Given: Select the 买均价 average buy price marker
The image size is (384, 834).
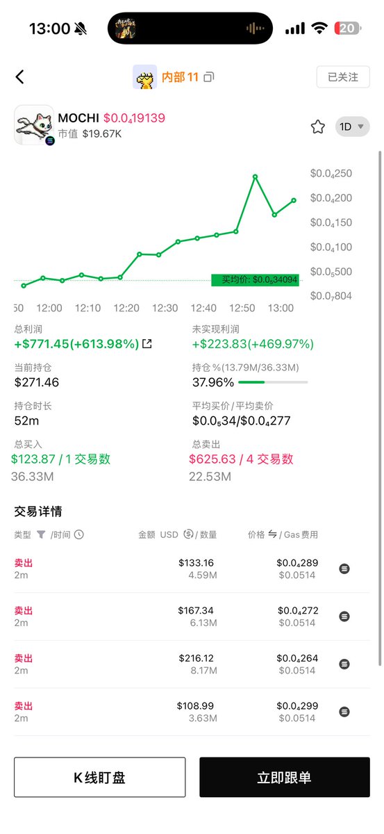Looking at the screenshot, I should point(256,280).
